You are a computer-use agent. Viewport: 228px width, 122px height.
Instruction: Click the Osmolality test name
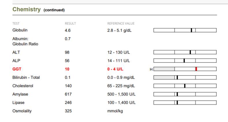[22, 111]
